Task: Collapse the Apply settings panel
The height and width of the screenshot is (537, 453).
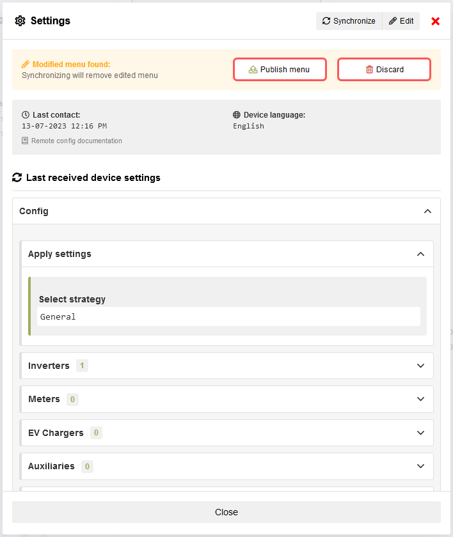Action: [x=420, y=254]
